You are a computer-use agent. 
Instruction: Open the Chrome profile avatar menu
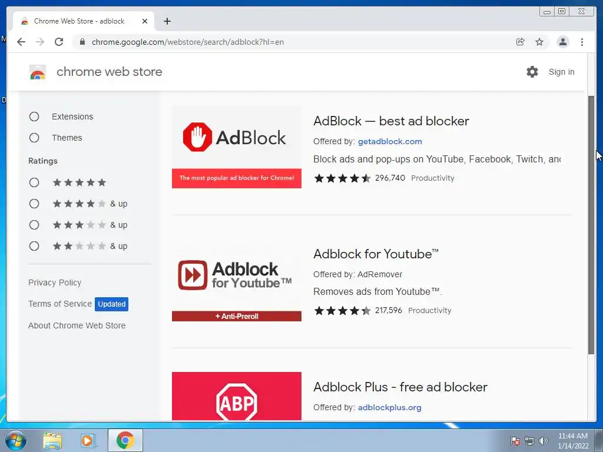[562, 42]
